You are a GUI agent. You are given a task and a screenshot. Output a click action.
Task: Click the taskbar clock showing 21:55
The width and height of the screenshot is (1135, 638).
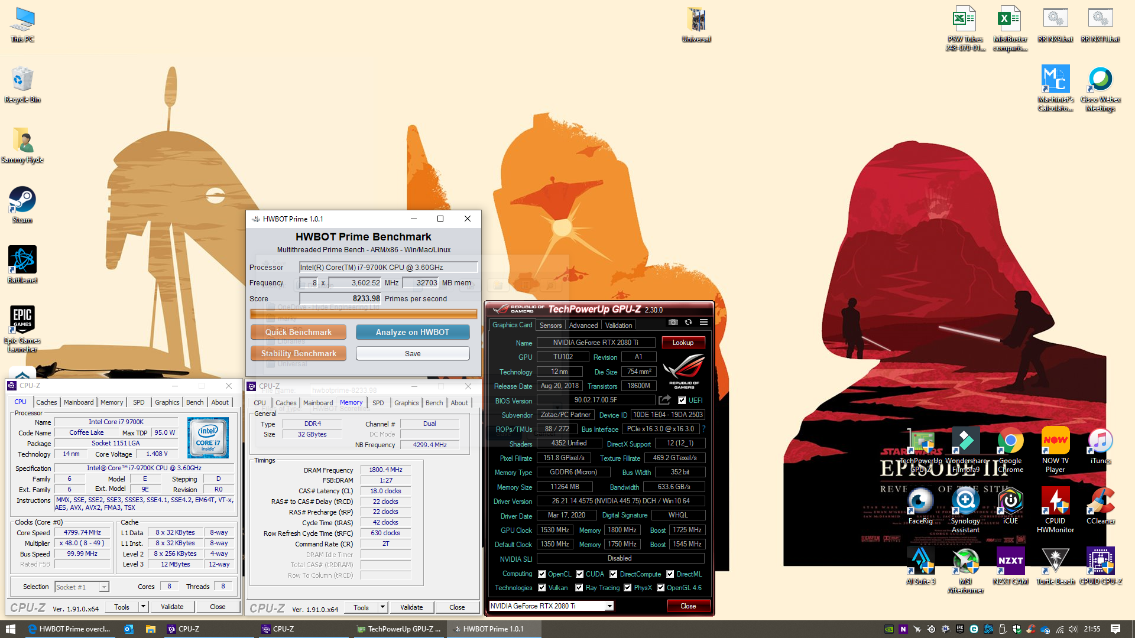1092,629
